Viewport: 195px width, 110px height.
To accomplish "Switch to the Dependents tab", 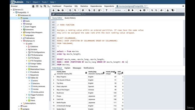I will (x=109, y=6).
